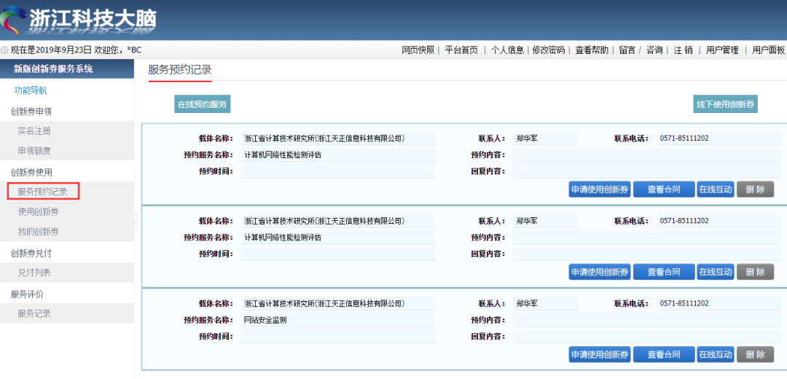
Task: Click the 浙江科技大脑 logo icon
Action: coord(12,20)
